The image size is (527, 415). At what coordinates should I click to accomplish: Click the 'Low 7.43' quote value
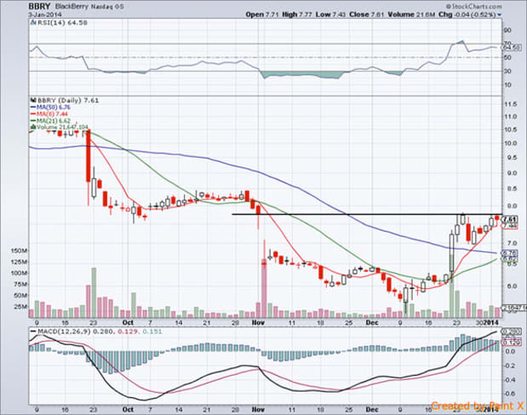[331, 14]
